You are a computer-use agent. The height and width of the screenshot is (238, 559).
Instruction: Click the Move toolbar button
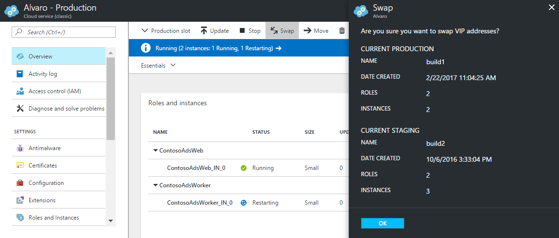click(316, 31)
